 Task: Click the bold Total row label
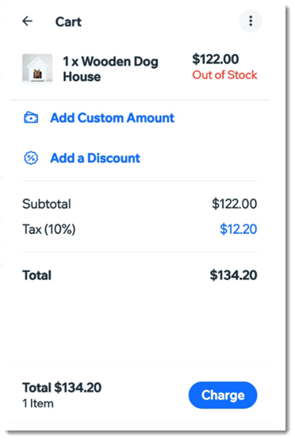pos(36,275)
